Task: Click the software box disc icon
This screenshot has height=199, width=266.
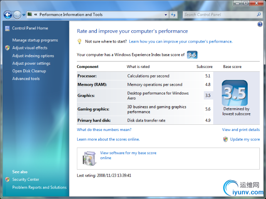Action: coord(89,158)
